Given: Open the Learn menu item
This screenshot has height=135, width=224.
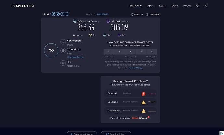Looking at the screenshot, I should 163,6.
